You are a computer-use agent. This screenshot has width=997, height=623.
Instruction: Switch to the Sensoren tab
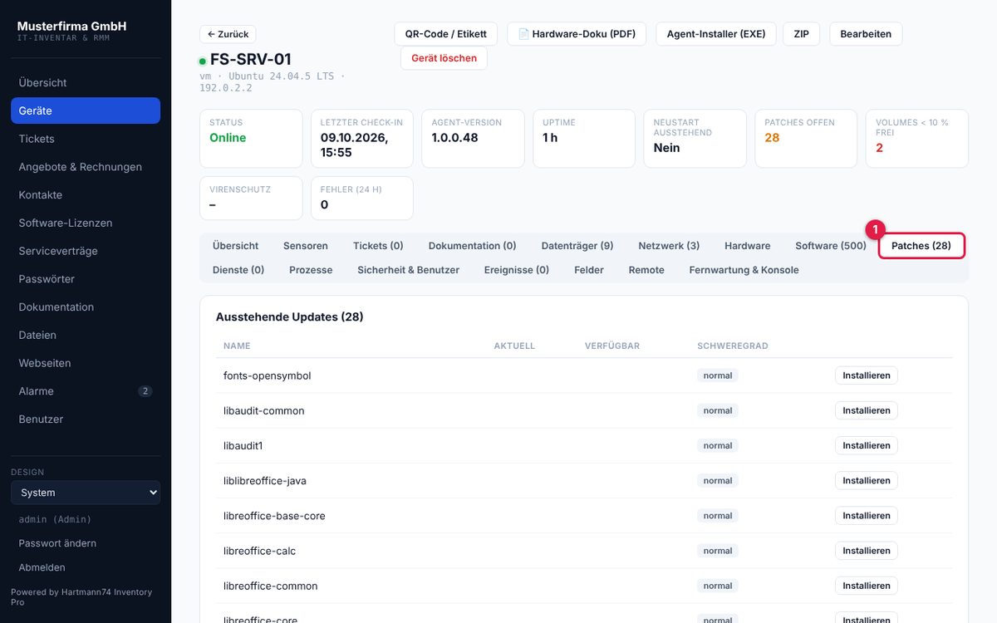pyautogui.click(x=306, y=246)
